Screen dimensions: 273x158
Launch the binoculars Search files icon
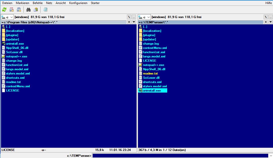(28, 10)
